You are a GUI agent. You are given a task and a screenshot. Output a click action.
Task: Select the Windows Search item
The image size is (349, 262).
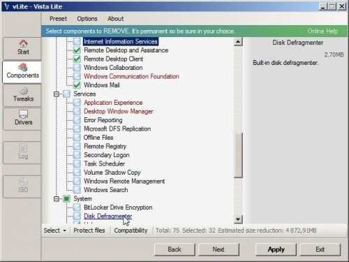pyautogui.click(x=106, y=190)
